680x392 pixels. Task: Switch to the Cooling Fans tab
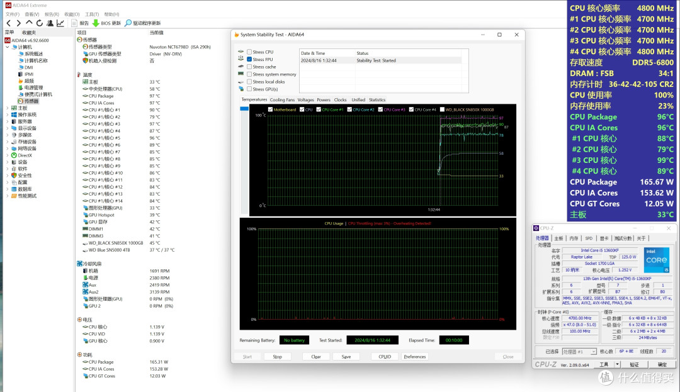(x=282, y=99)
